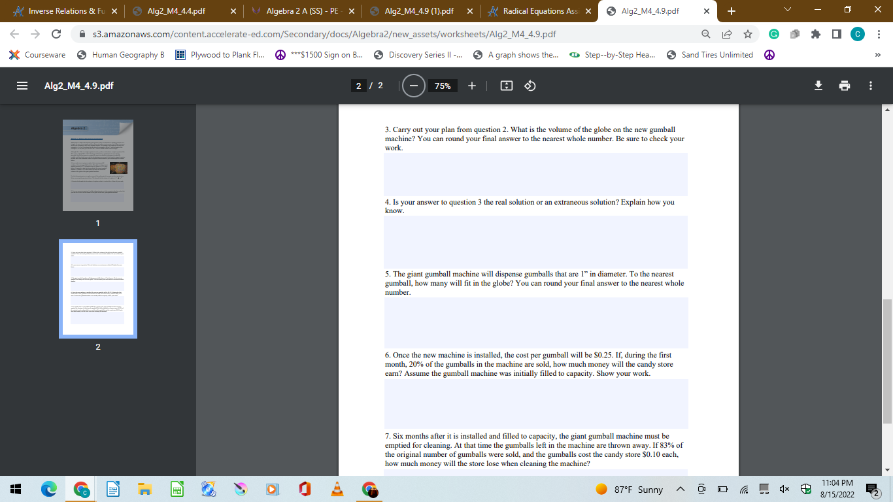Open the Courseware bookmark
Screen dimensions: 893x502
coord(37,55)
